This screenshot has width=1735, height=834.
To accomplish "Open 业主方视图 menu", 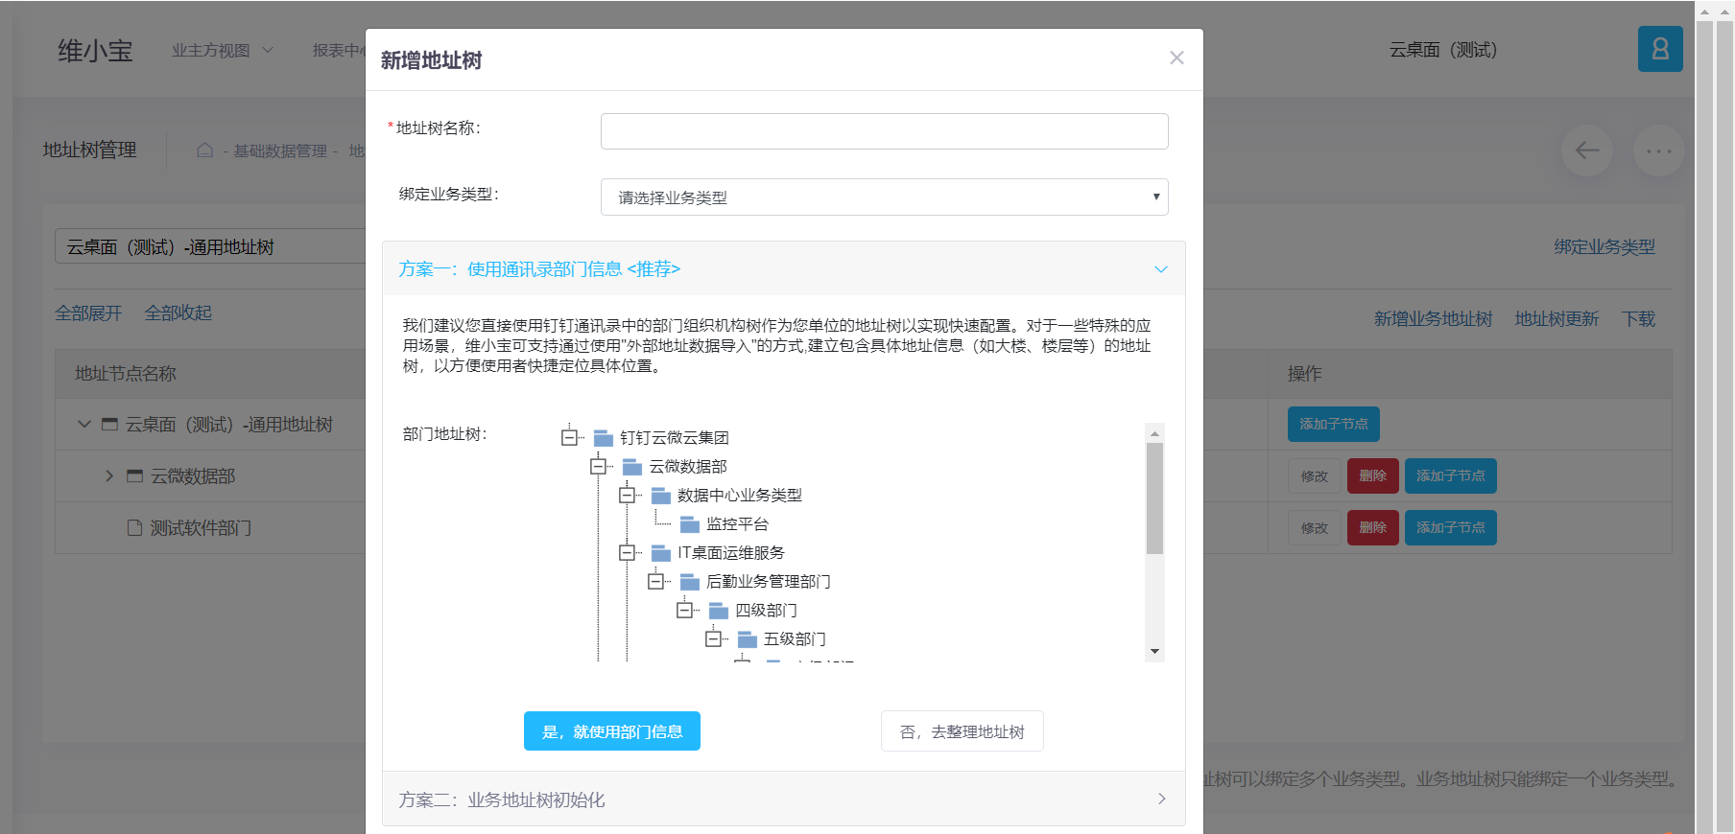I will [223, 51].
